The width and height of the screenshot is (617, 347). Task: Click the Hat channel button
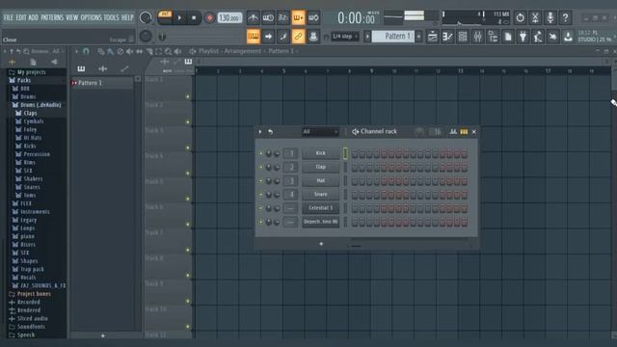point(321,180)
